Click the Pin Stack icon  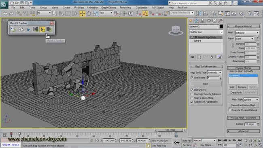(x=192, y=57)
